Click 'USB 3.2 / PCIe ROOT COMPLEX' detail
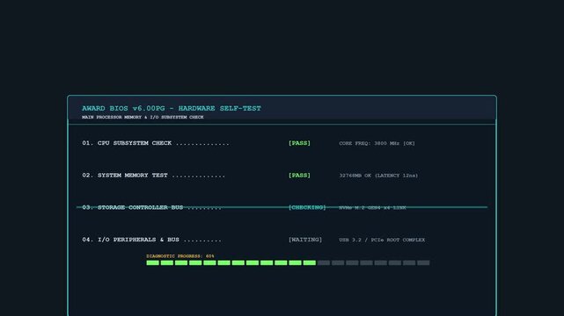The width and height of the screenshot is (564, 316). (382, 240)
